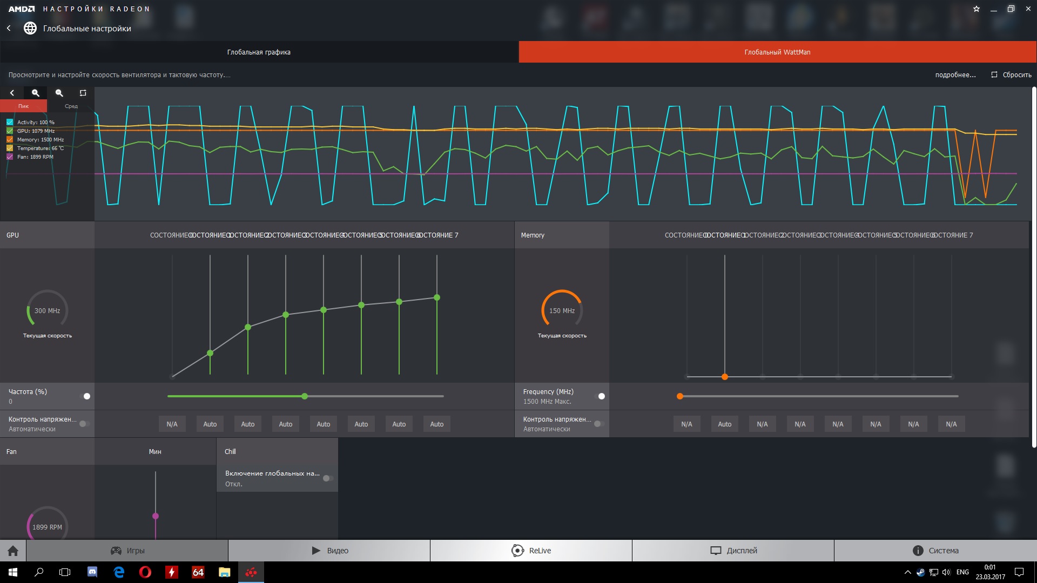Viewport: 1037px width, 583px height.
Task: Zoom in on the monitoring graph
Action: point(36,93)
